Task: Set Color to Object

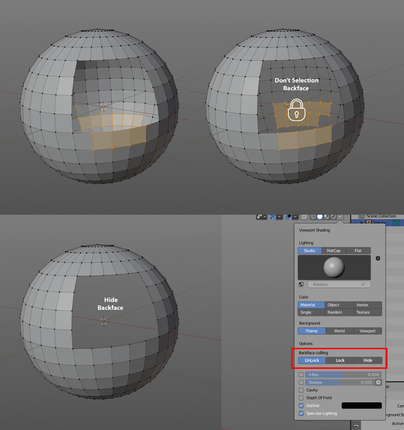Action: (339, 305)
